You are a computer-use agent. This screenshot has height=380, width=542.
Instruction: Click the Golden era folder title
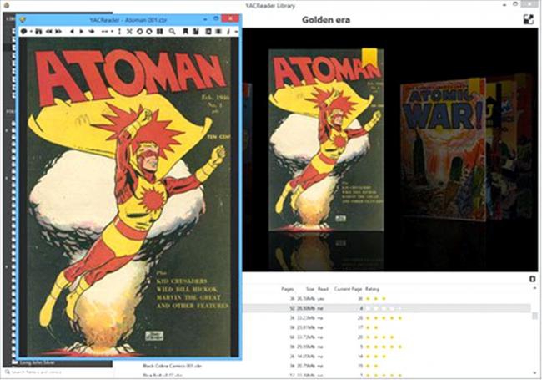coord(326,20)
